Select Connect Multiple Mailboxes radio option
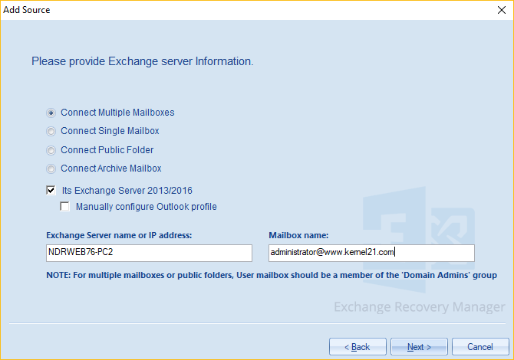 [51, 113]
